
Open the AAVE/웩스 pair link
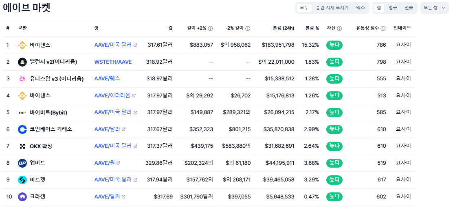tap(107, 79)
